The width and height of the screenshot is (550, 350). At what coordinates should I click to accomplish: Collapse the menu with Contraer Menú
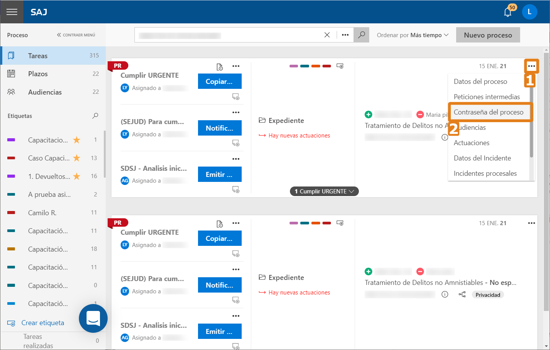click(x=76, y=35)
